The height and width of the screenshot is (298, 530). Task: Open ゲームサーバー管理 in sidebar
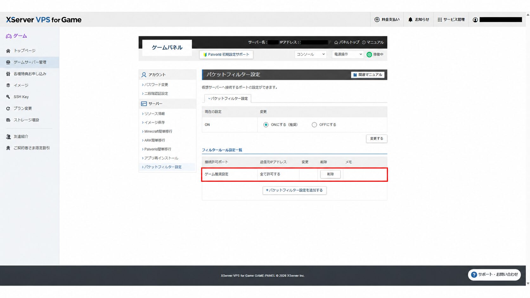[x=29, y=62]
